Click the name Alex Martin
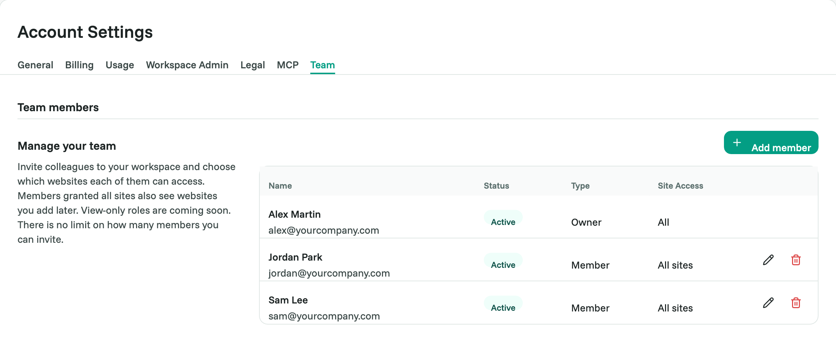 (294, 214)
